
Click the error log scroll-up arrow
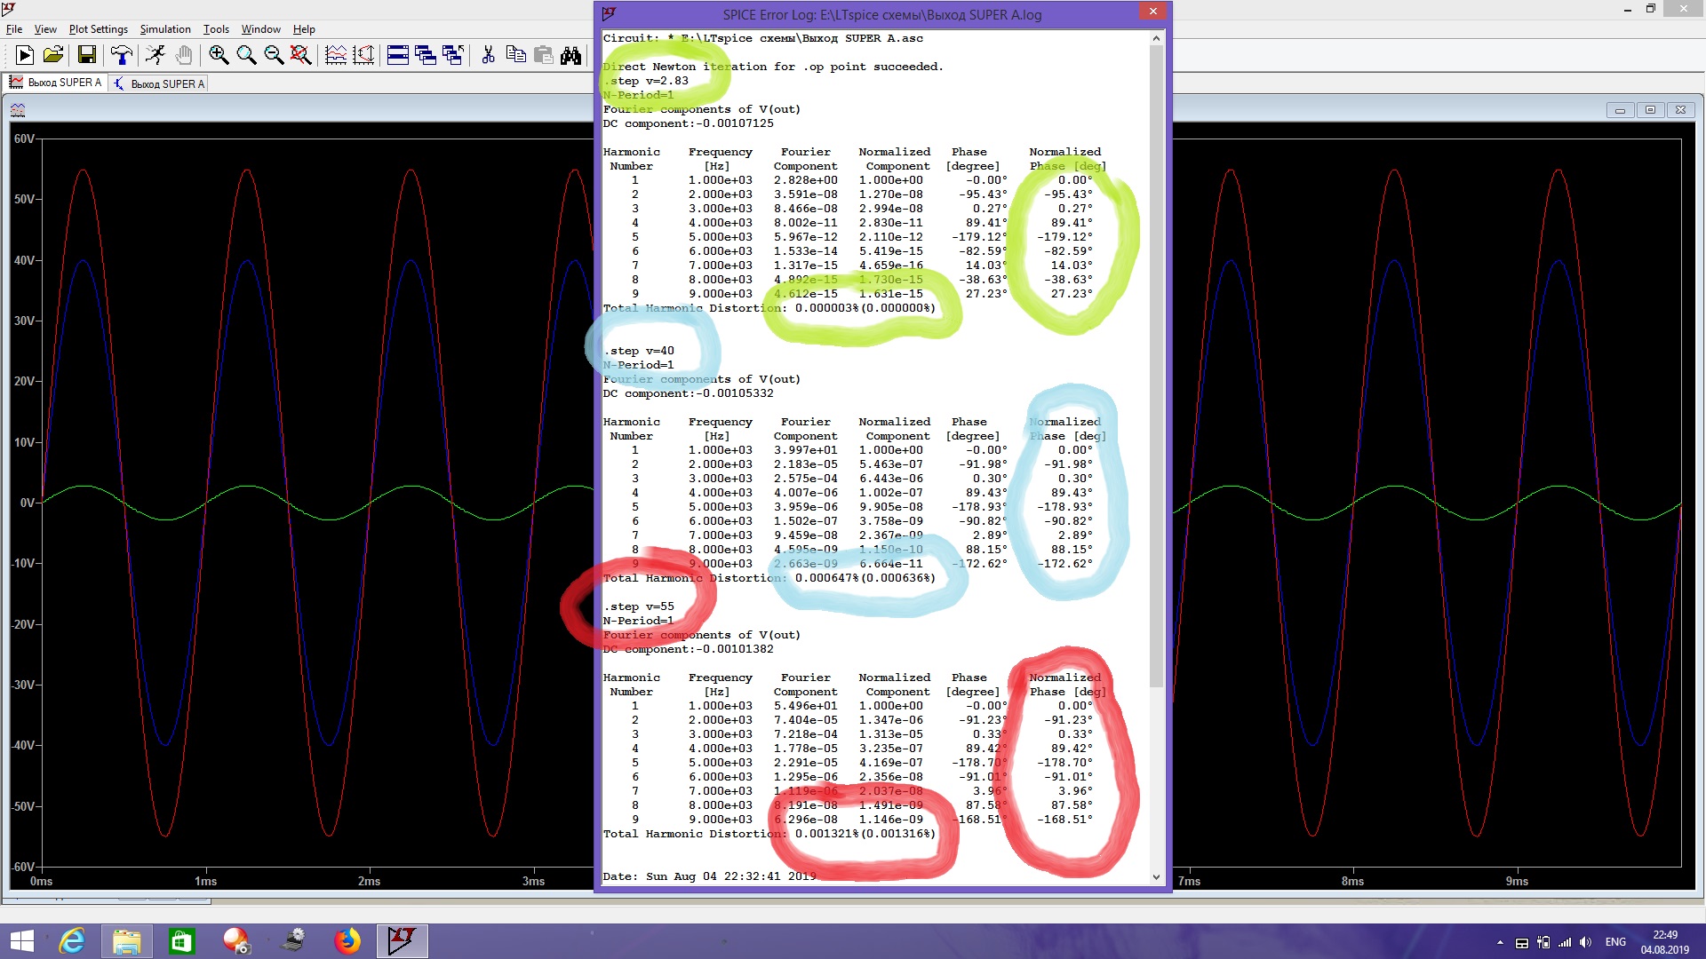tap(1156, 38)
